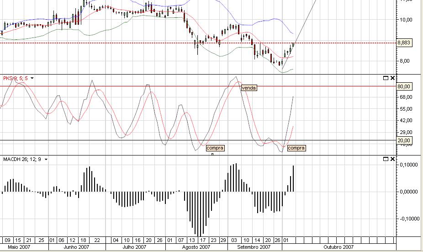
Task: Select the 8,883 current price tag
Action: click(x=404, y=43)
